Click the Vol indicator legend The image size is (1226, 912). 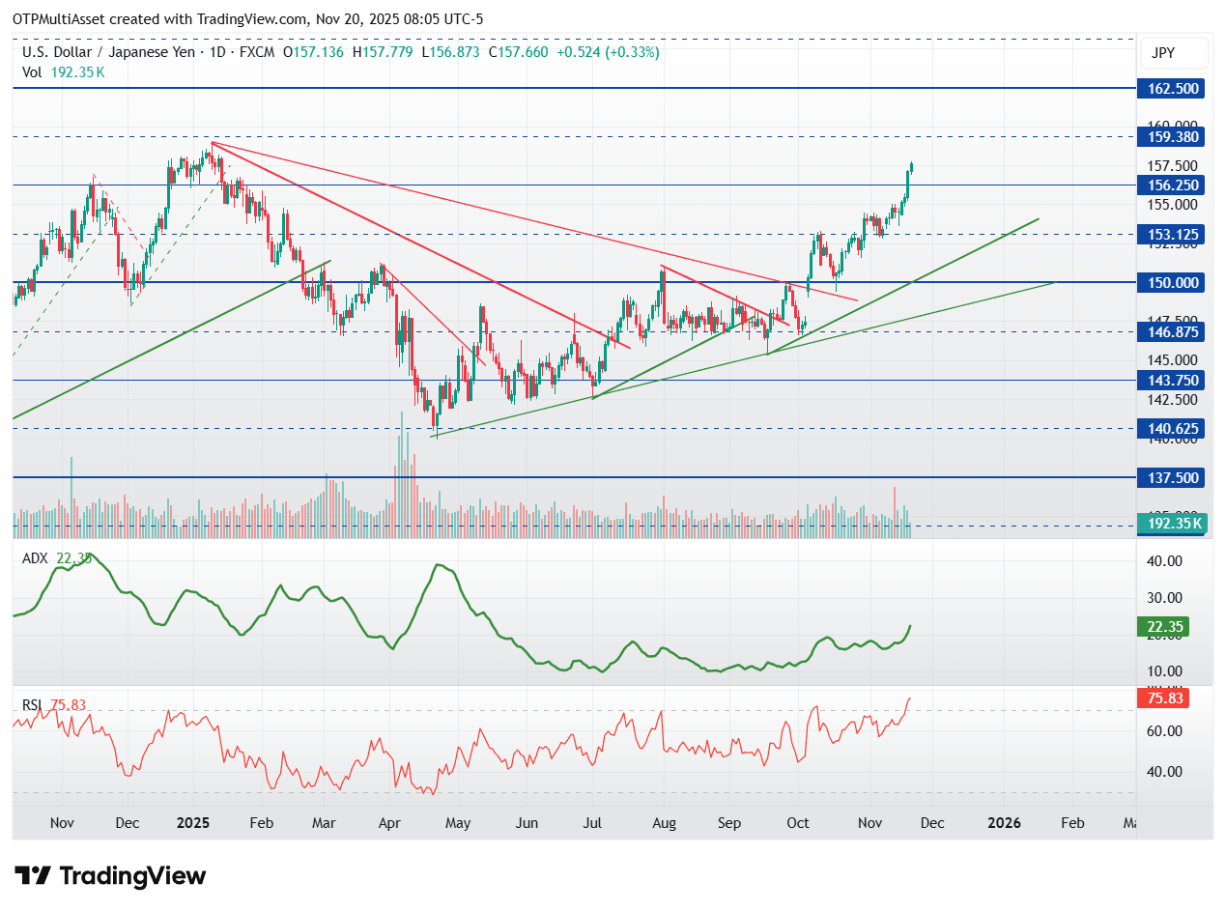64,71
